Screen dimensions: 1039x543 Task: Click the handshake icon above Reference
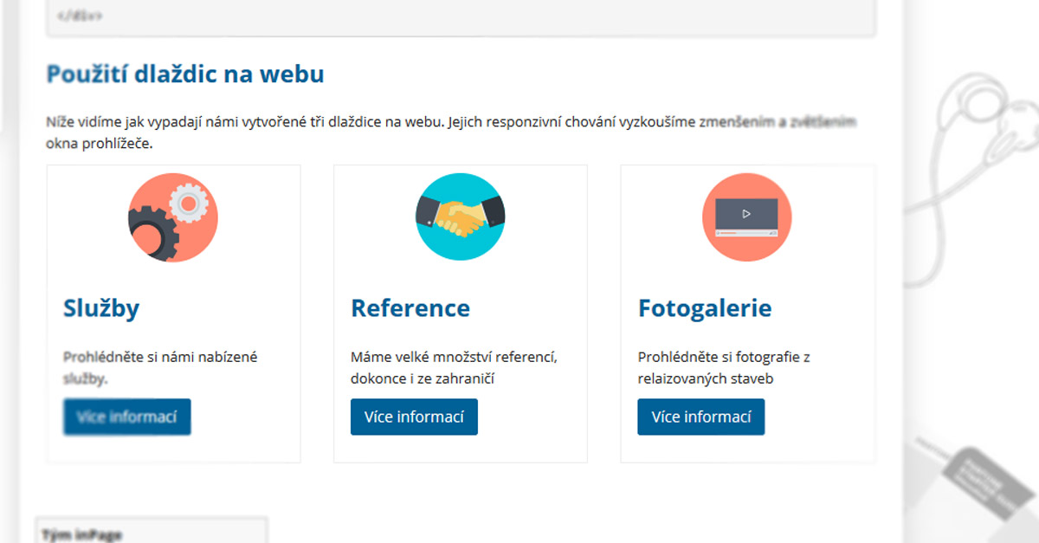460,217
